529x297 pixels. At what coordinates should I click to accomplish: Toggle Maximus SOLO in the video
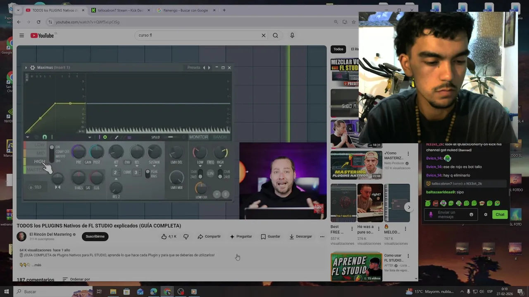(x=35, y=187)
